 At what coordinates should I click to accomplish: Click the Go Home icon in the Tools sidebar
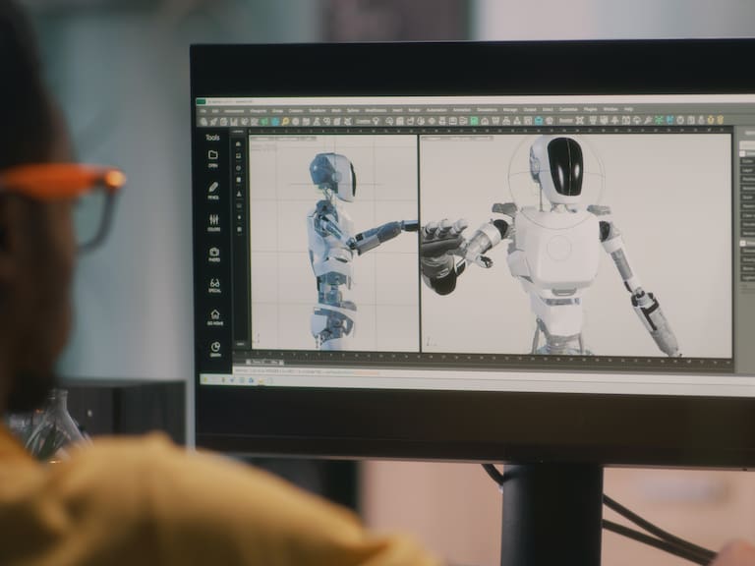click(214, 317)
